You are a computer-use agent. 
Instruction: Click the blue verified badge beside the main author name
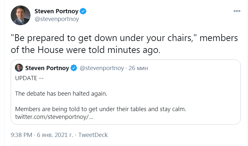83,11
